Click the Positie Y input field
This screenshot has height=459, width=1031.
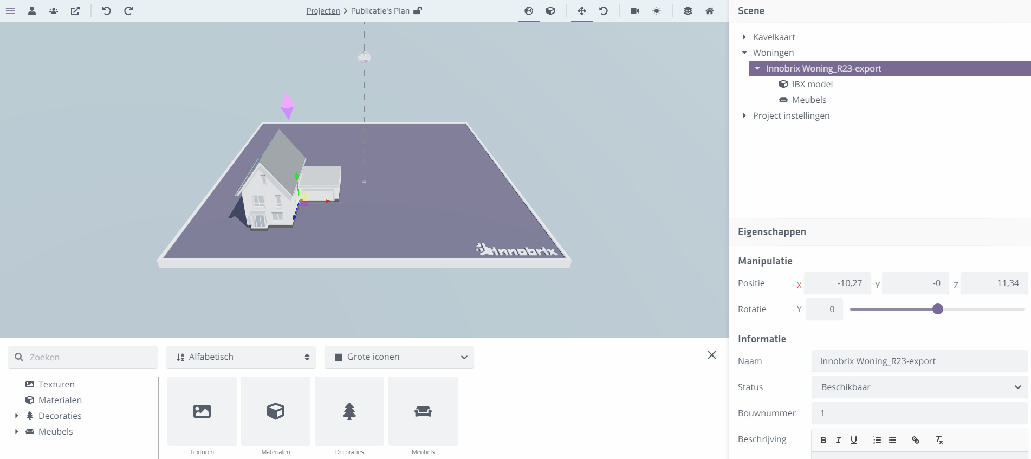[916, 283]
